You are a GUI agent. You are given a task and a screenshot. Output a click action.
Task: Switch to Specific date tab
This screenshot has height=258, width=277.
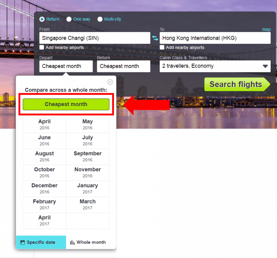pyautogui.click(x=41, y=242)
